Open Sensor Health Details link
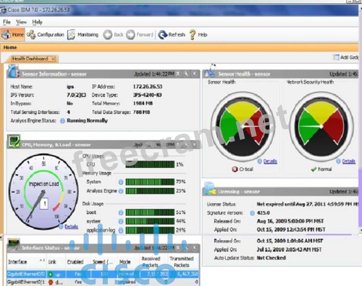 click(270, 161)
